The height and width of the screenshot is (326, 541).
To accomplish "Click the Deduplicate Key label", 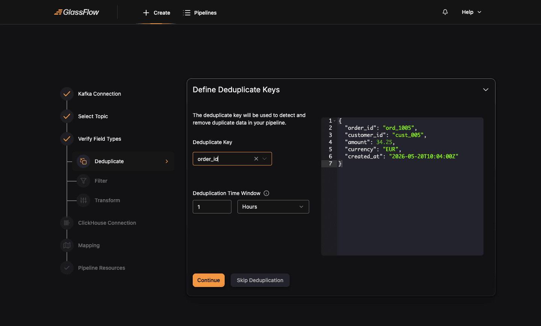I will point(212,142).
